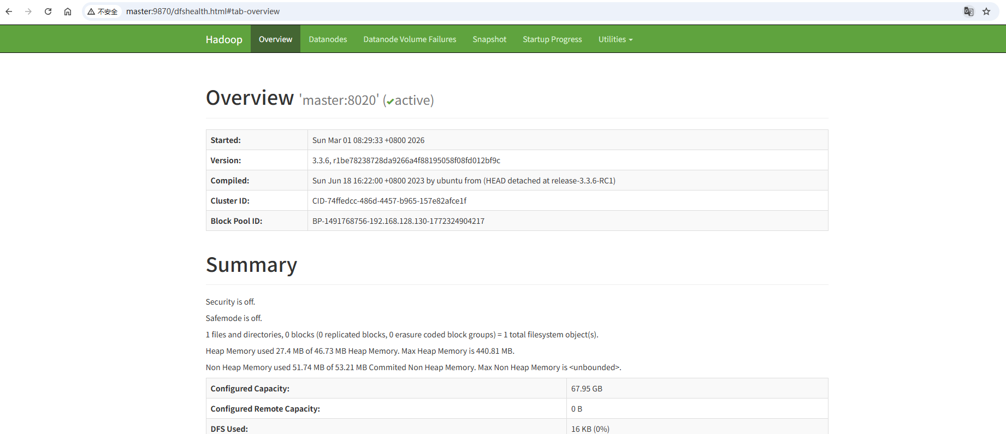
Task: Reload the page with the refresh icon
Action: [48, 11]
